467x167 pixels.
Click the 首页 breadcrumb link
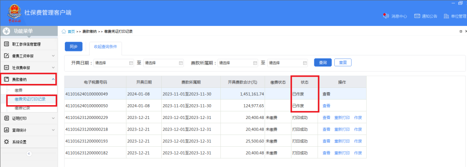[71, 31]
